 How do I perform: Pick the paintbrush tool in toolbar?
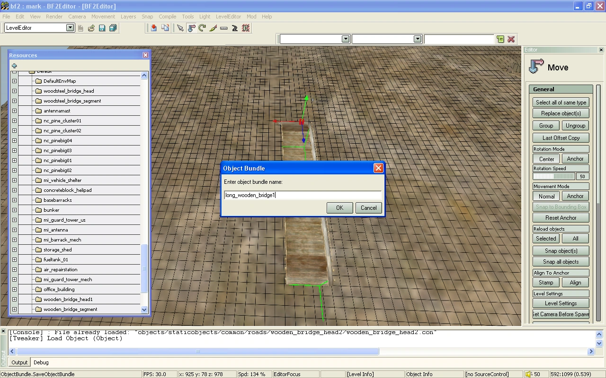(213, 28)
